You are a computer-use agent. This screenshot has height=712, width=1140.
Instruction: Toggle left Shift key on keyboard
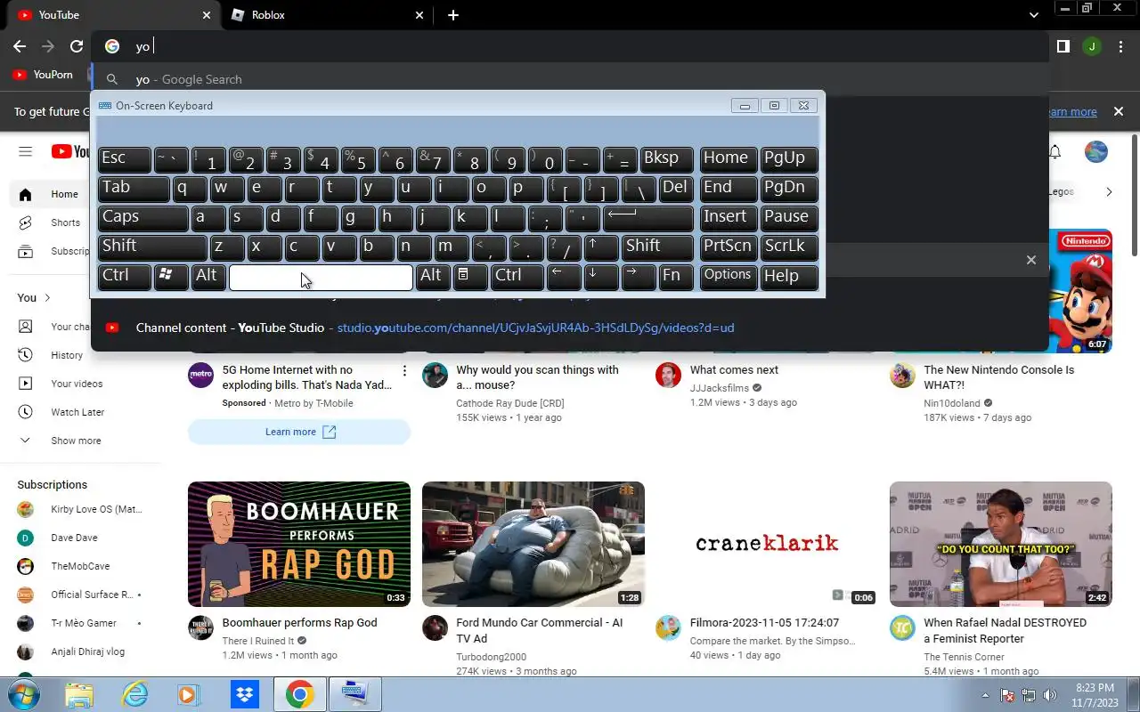coord(152,247)
